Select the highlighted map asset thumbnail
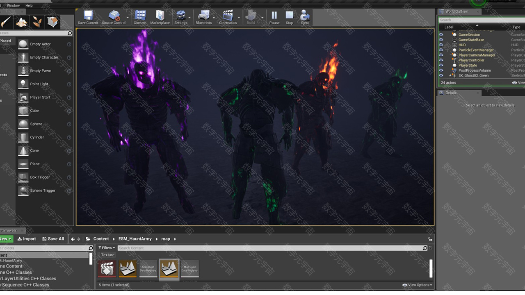The width and height of the screenshot is (525, 295). point(169,269)
